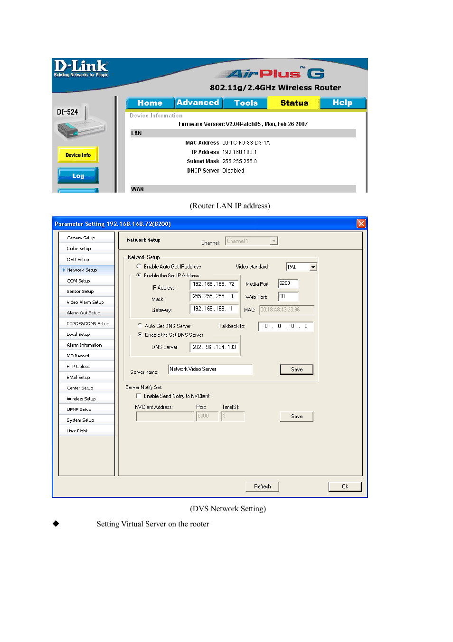Click the NVClient Port field
This screenshot has width=453, height=642.
(208, 416)
